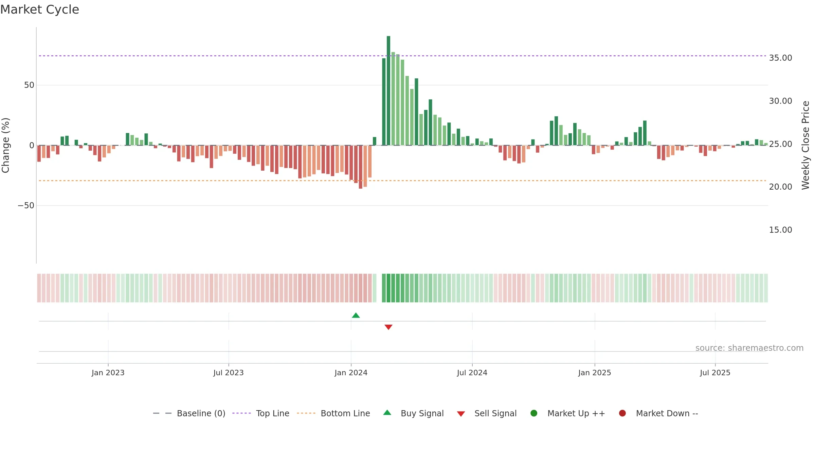Click the 50 tick on Change axis
Image resolution: width=815 pixels, height=458 pixels.
[29, 85]
